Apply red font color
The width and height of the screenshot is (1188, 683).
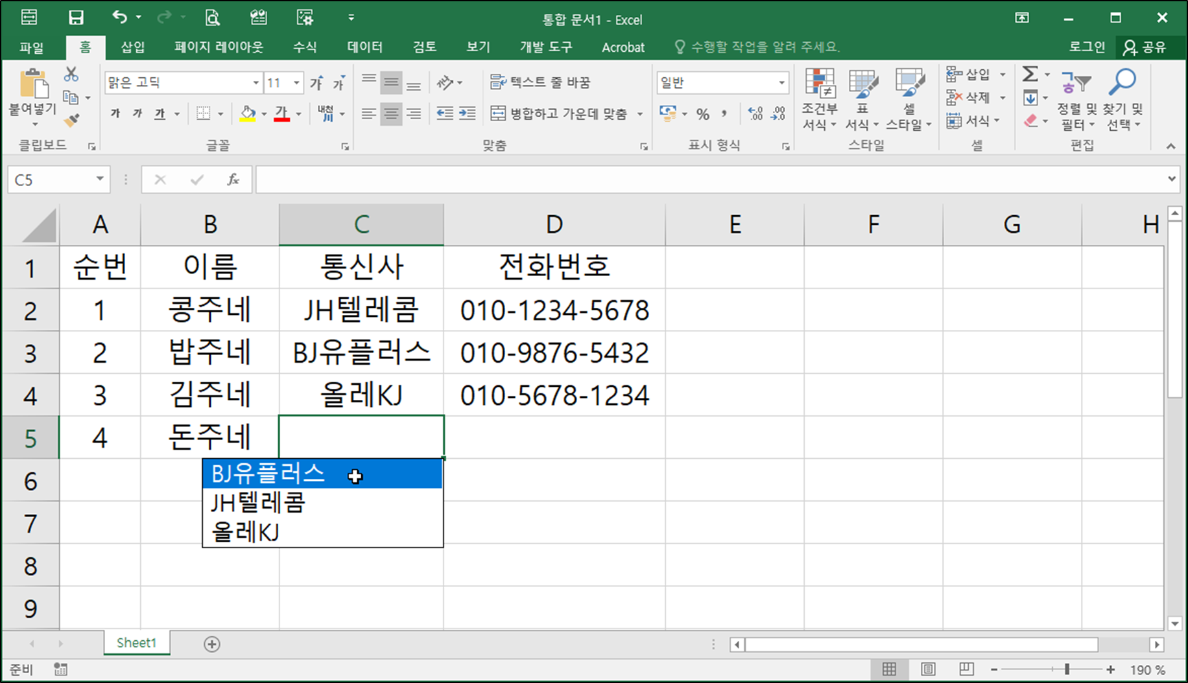pos(281,114)
